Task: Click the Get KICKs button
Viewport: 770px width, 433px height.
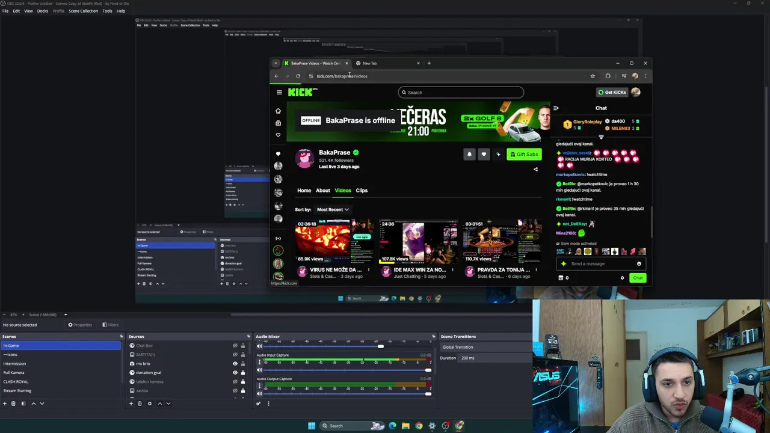Action: [x=612, y=92]
